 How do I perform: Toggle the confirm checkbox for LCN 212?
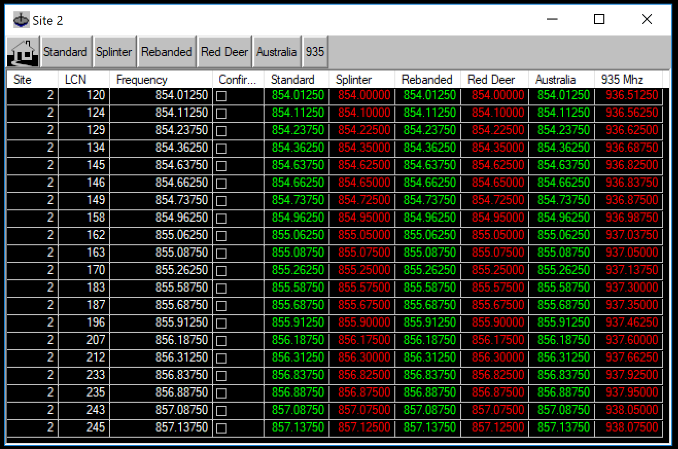click(221, 358)
